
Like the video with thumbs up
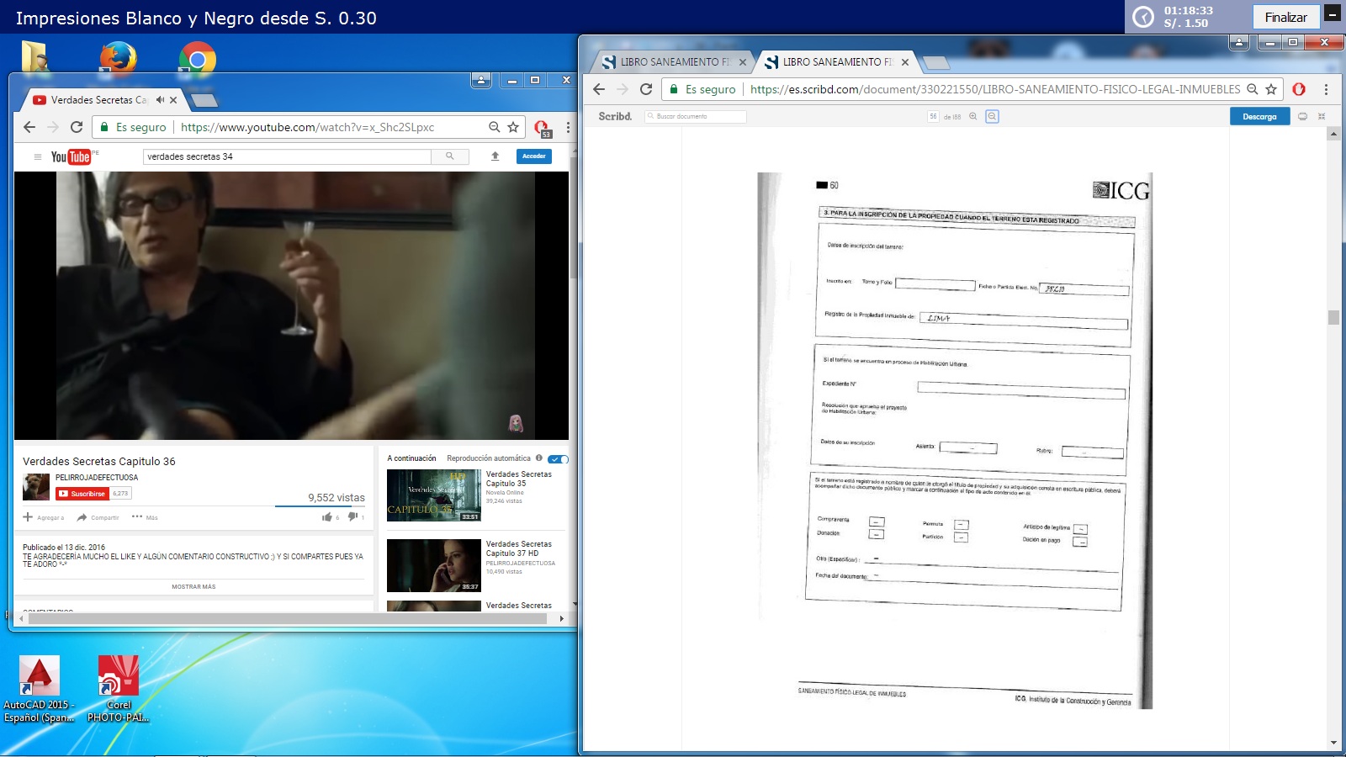(327, 517)
